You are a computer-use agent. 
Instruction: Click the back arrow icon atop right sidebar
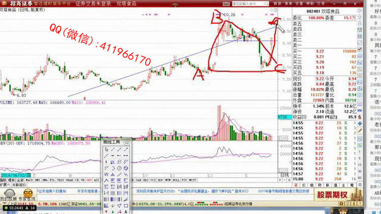(360, 11)
